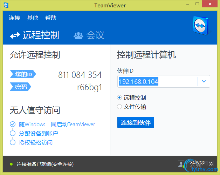
Task: Click the contacts avatar icon in status bar
Action: click(181, 164)
